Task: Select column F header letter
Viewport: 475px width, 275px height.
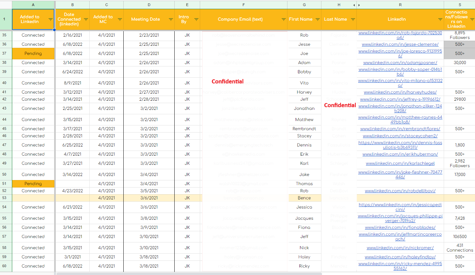Action: pos(244,5)
